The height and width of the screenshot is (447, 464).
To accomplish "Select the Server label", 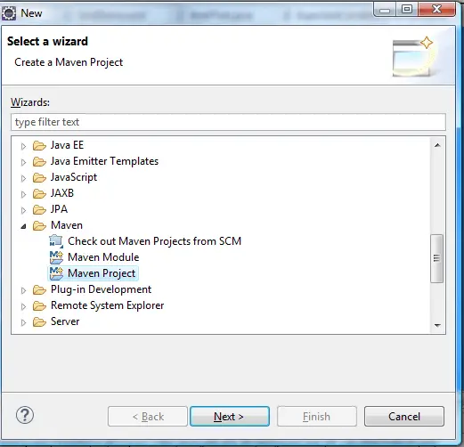I will 65,321.
